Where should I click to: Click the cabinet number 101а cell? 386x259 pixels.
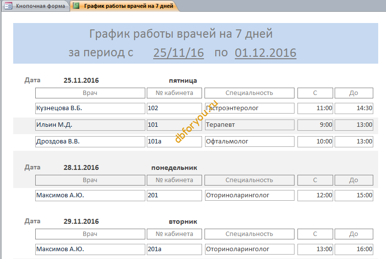174,141
